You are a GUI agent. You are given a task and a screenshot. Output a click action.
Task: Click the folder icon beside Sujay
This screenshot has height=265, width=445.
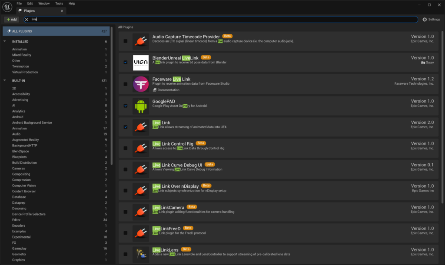(x=423, y=63)
